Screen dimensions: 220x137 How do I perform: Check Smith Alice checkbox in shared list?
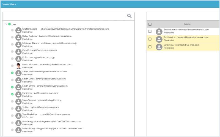click(150, 39)
